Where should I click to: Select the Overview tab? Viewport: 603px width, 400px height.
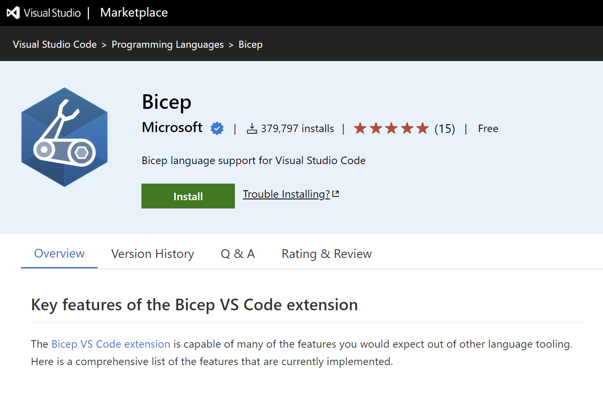tap(59, 253)
